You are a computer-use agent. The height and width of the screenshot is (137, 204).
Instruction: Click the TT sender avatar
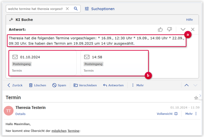[8, 111]
